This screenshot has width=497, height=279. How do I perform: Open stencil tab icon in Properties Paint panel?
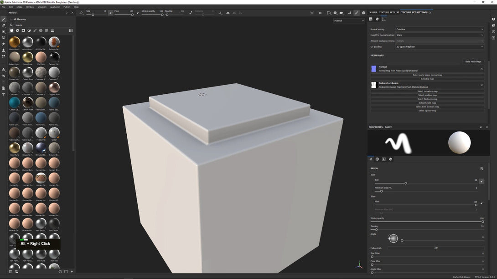point(384,159)
